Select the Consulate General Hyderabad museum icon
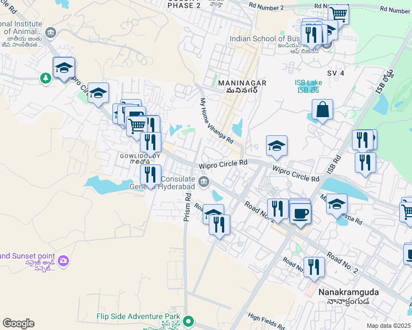Image resolution: width=412 pixels, height=330 pixels. point(204,183)
